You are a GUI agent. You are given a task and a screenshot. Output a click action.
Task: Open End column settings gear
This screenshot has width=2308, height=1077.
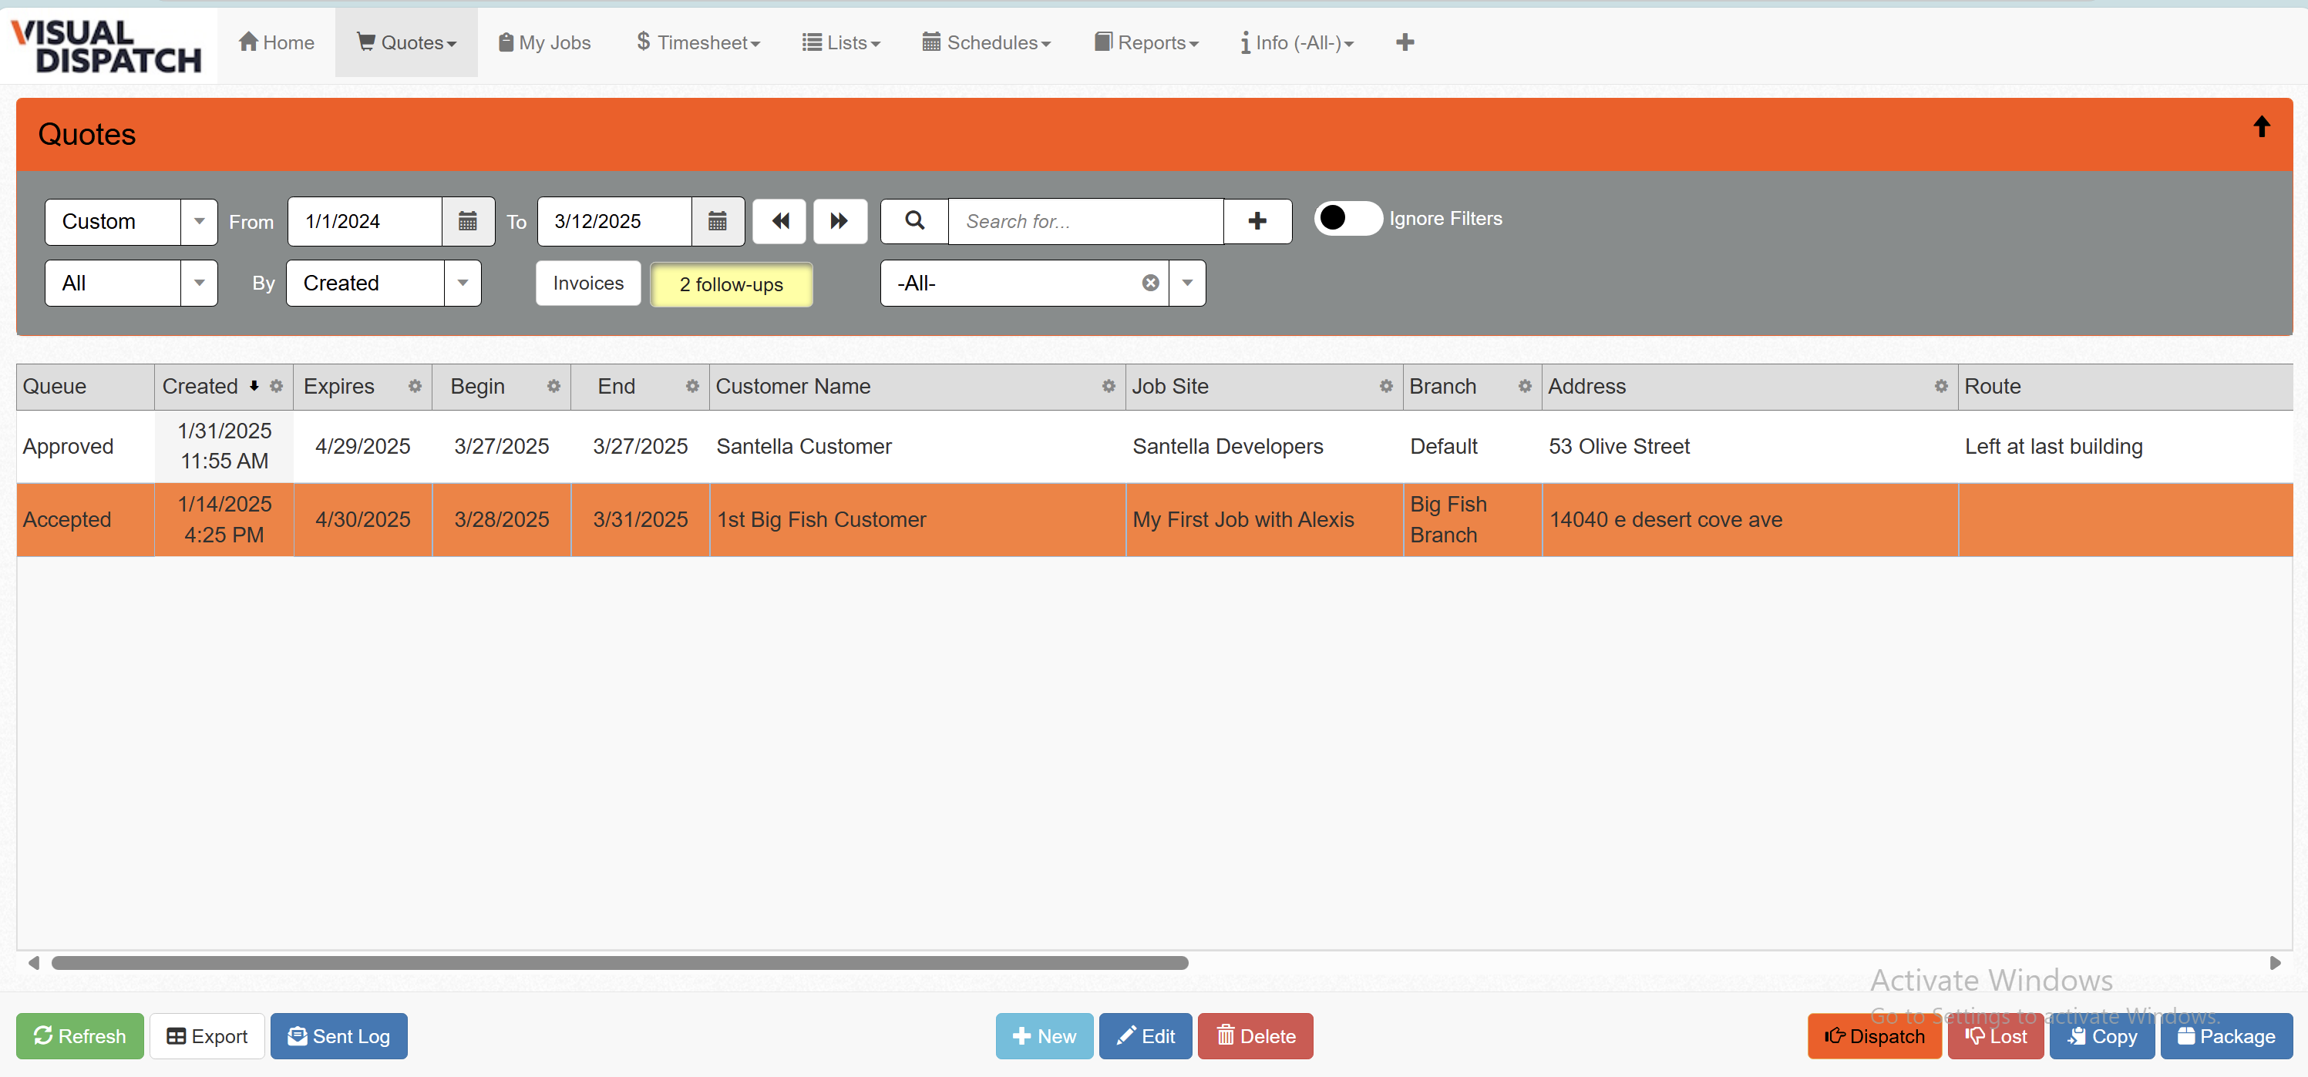pyautogui.click(x=691, y=386)
